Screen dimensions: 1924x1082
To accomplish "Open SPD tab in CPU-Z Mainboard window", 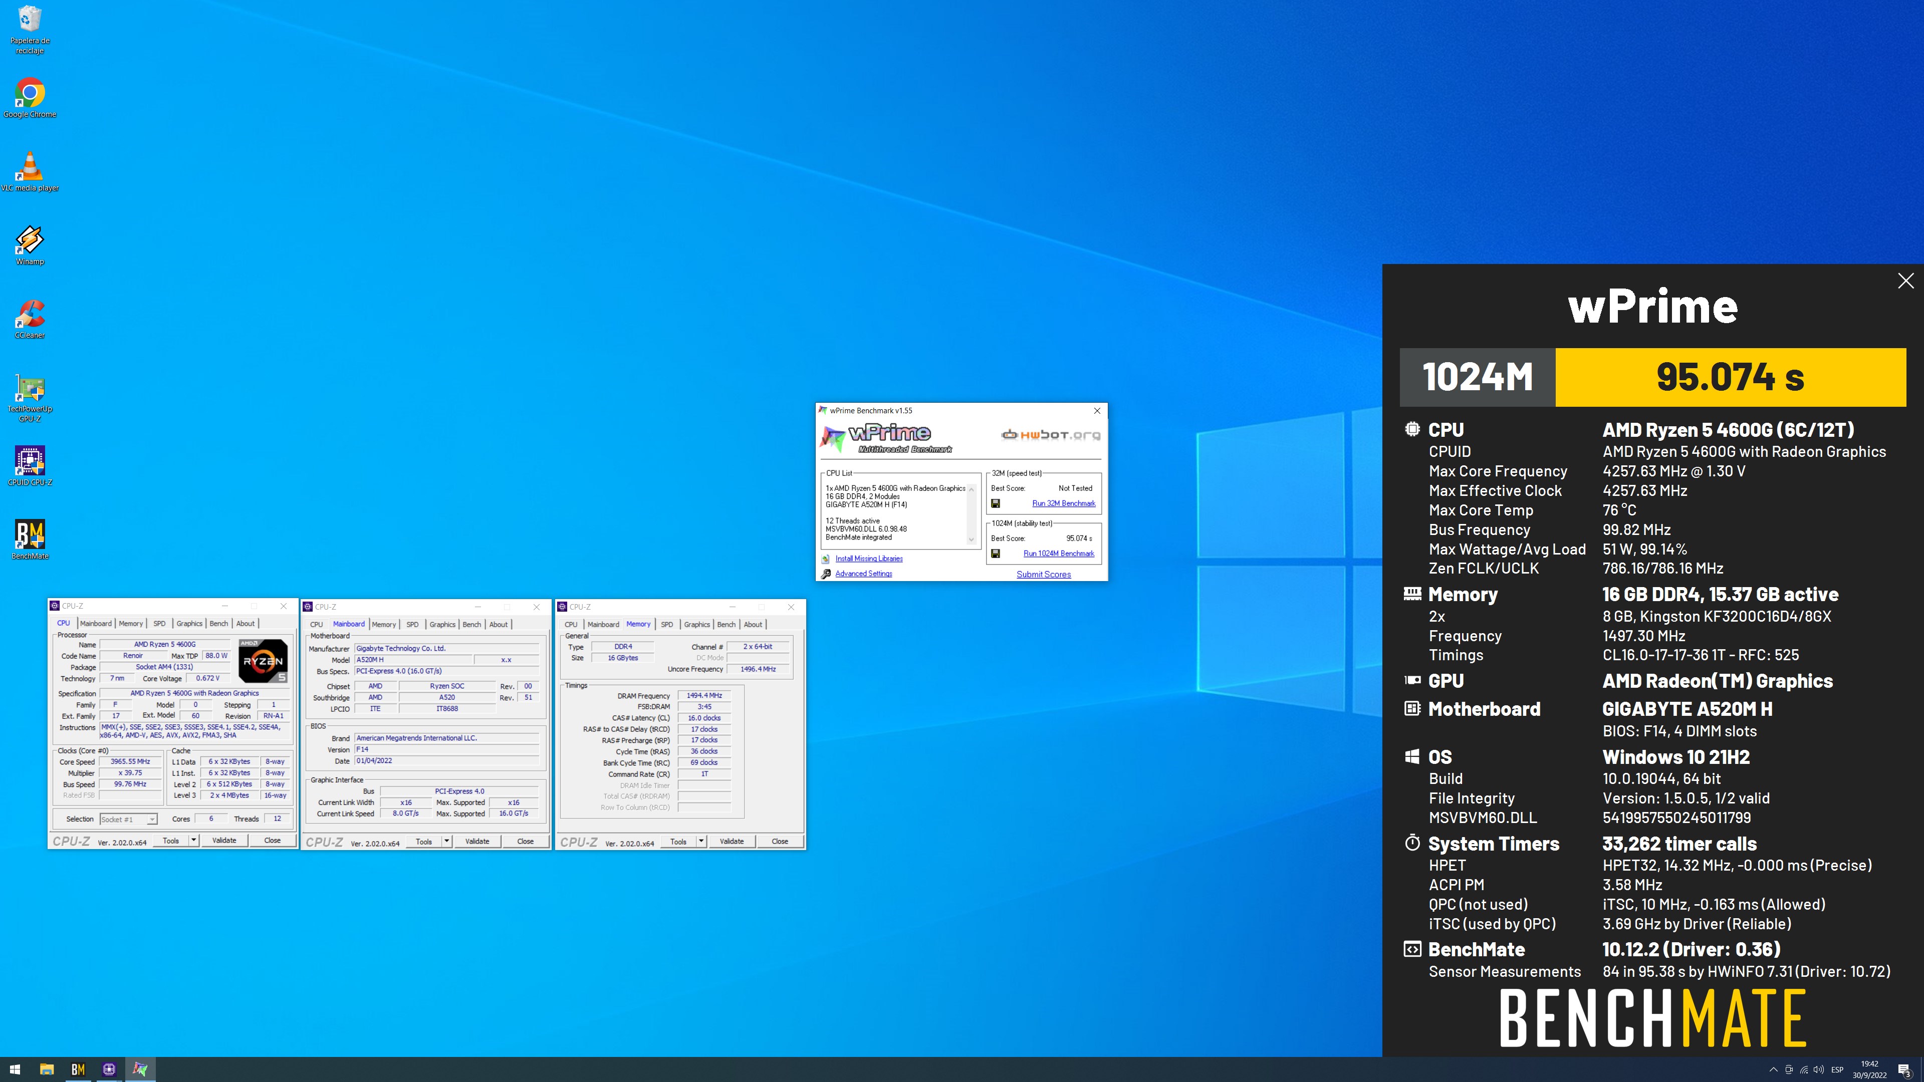I will click(412, 624).
